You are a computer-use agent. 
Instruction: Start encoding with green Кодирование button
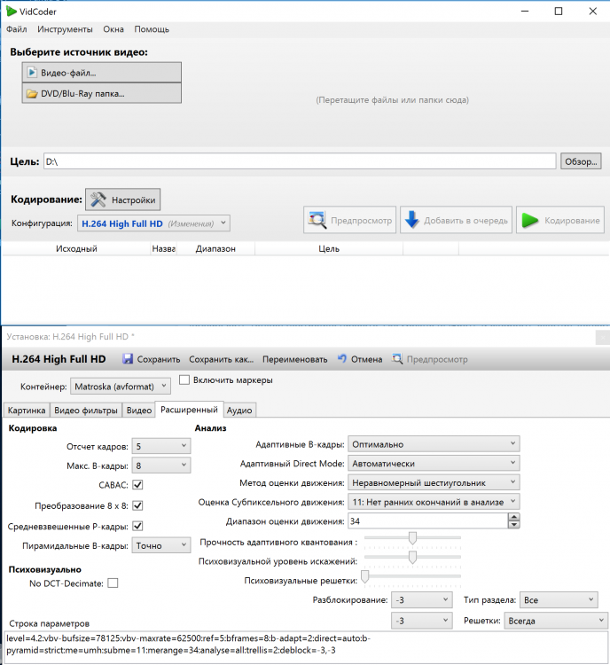click(560, 220)
